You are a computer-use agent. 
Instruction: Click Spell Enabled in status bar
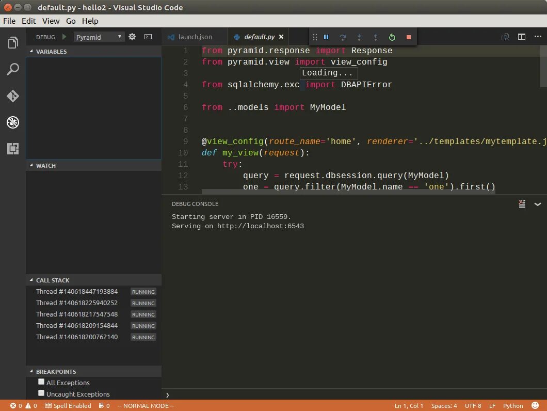[x=68, y=405]
